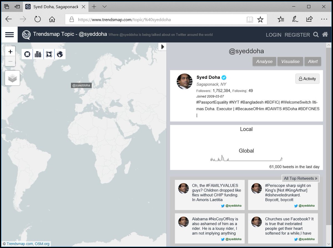Open the FAMILYVALUES tweet card
The height and width of the screenshot is (248, 333).
click(210, 195)
